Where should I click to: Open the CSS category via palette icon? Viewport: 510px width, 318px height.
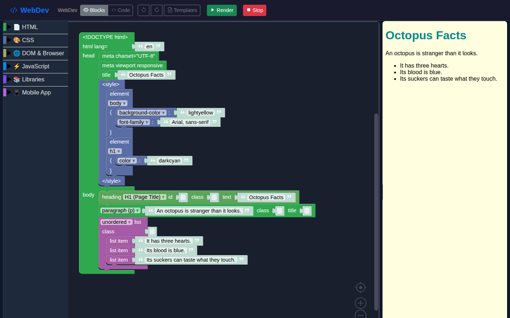point(17,40)
